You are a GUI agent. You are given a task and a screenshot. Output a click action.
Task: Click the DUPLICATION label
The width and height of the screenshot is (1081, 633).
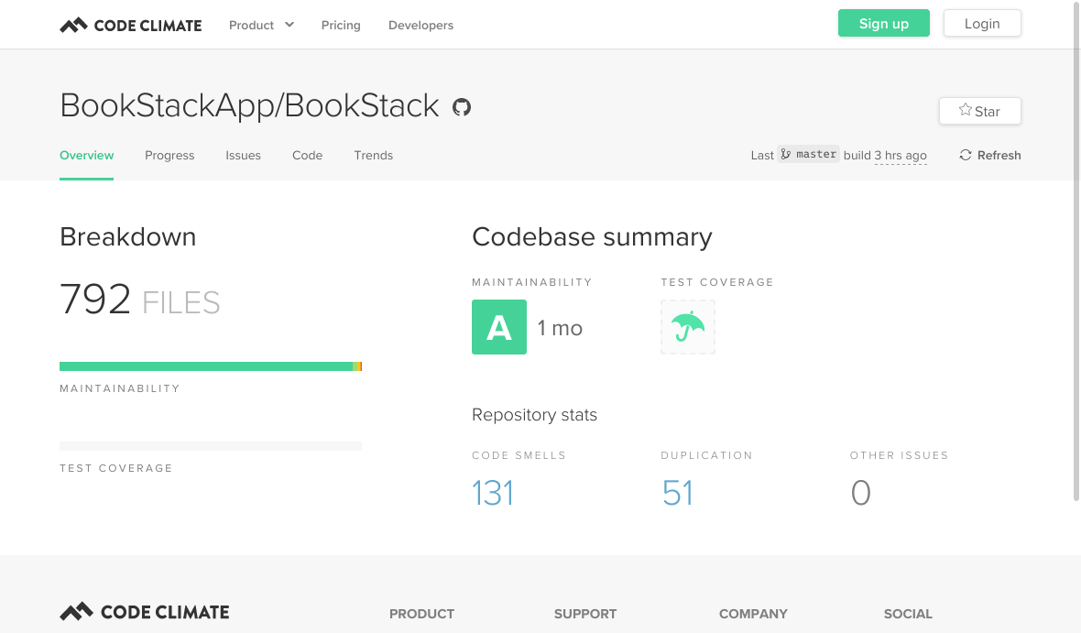click(706, 455)
